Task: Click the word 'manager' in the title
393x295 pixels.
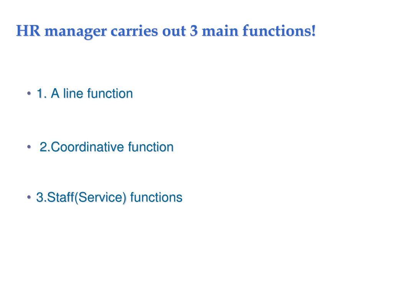Action: point(76,33)
